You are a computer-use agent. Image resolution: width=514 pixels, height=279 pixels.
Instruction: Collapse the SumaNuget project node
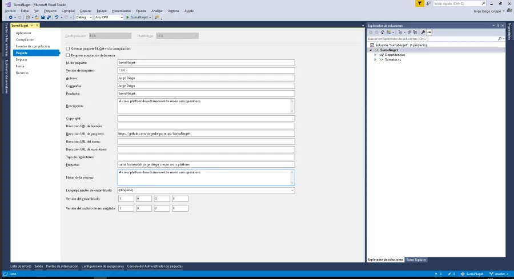click(x=371, y=50)
